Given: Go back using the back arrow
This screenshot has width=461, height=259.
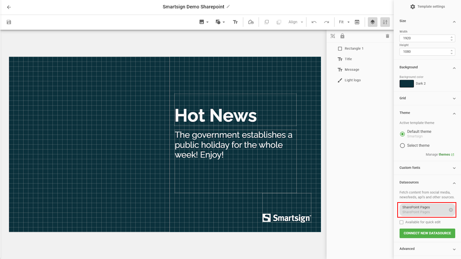Looking at the screenshot, I should pos(9,7).
